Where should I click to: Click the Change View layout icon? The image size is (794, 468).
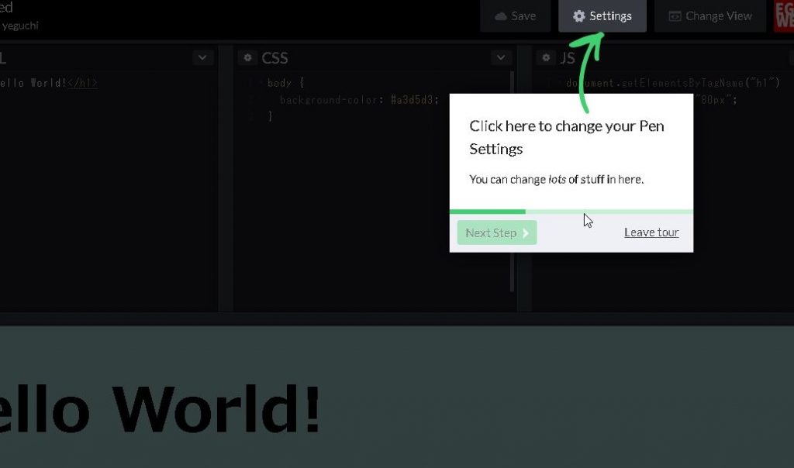[x=675, y=16]
